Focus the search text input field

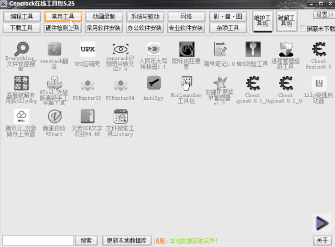pos(38,240)
